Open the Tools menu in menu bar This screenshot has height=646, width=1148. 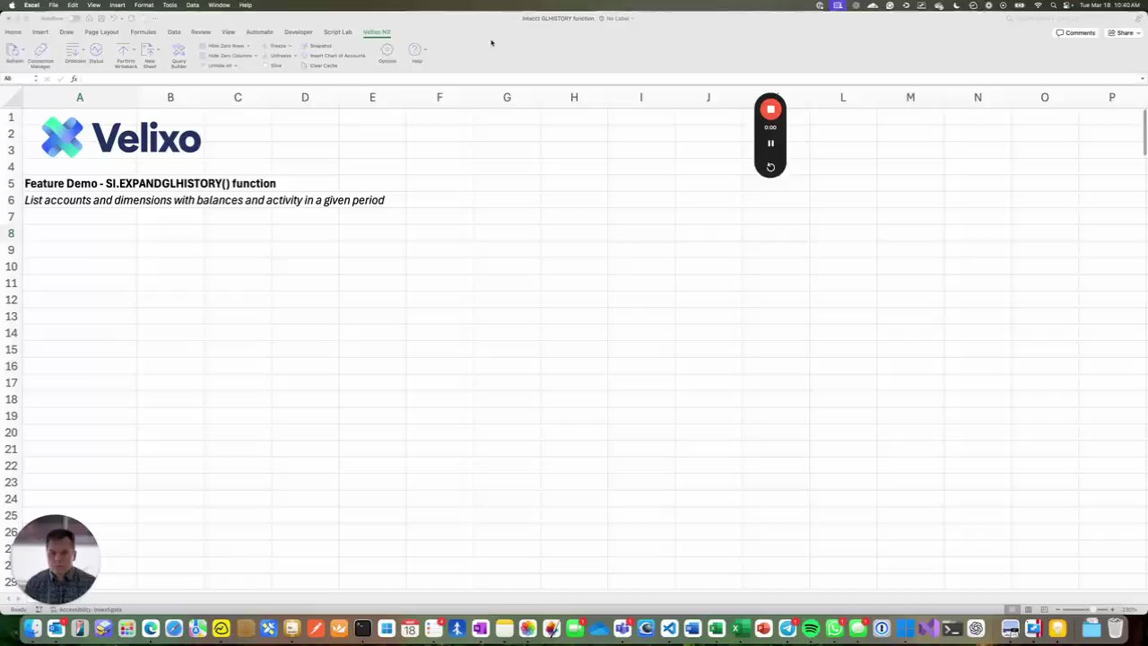[170, 5]
